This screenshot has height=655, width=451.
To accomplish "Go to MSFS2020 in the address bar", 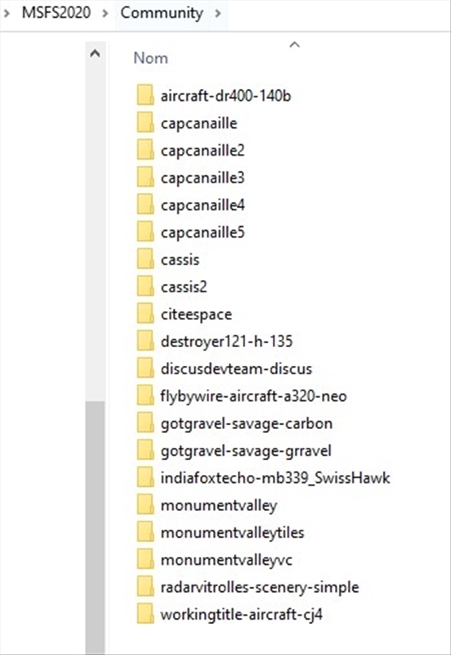I will (x=56, y=12).
